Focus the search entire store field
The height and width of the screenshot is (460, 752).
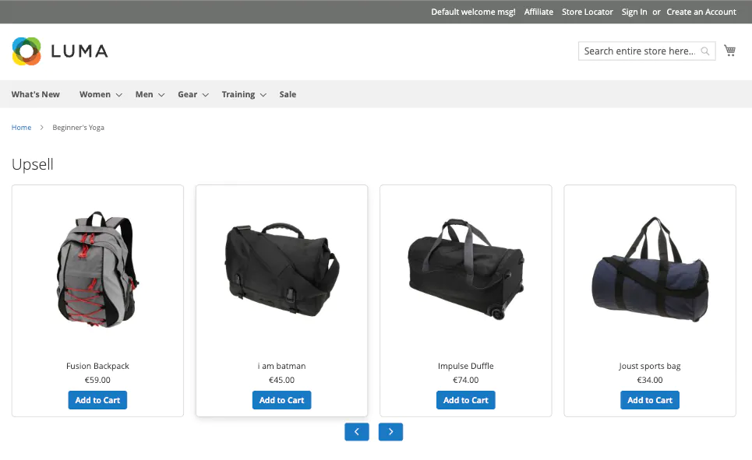pos(640,51)
